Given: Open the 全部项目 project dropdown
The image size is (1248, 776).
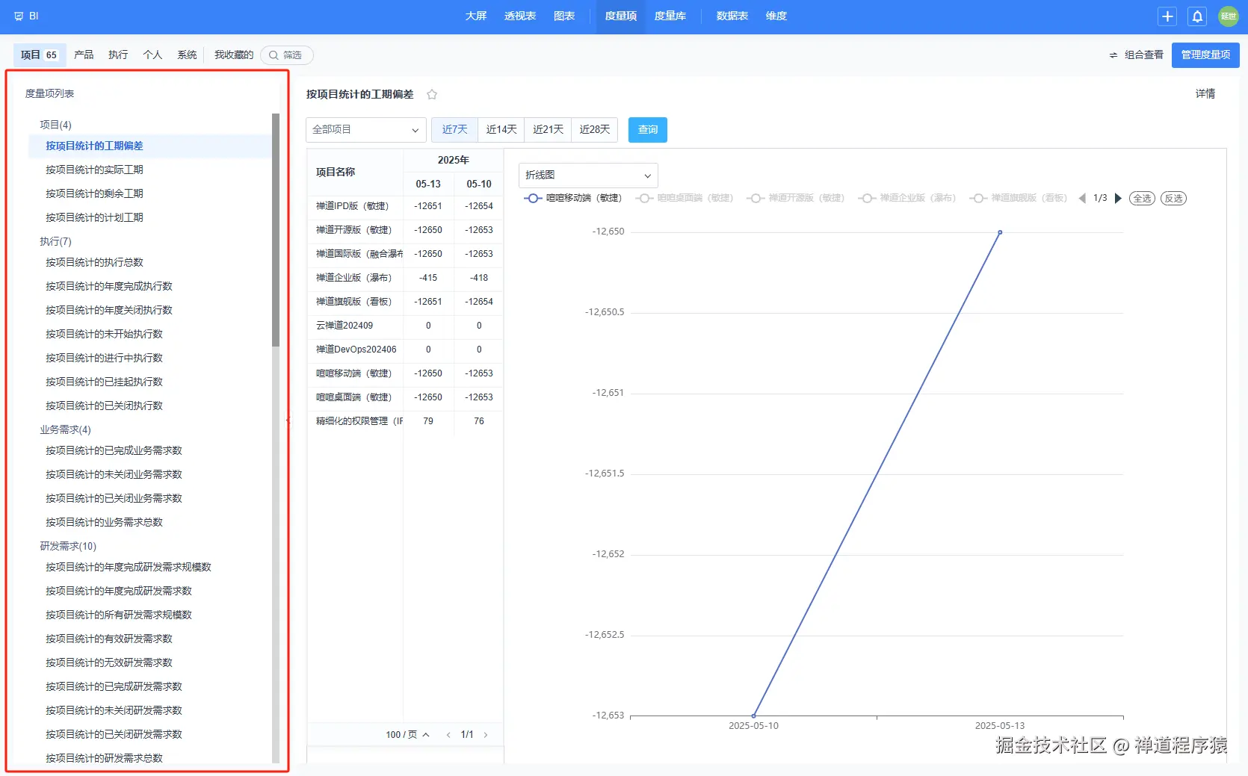Looking at the screenshot, I should tap(366, 130).
